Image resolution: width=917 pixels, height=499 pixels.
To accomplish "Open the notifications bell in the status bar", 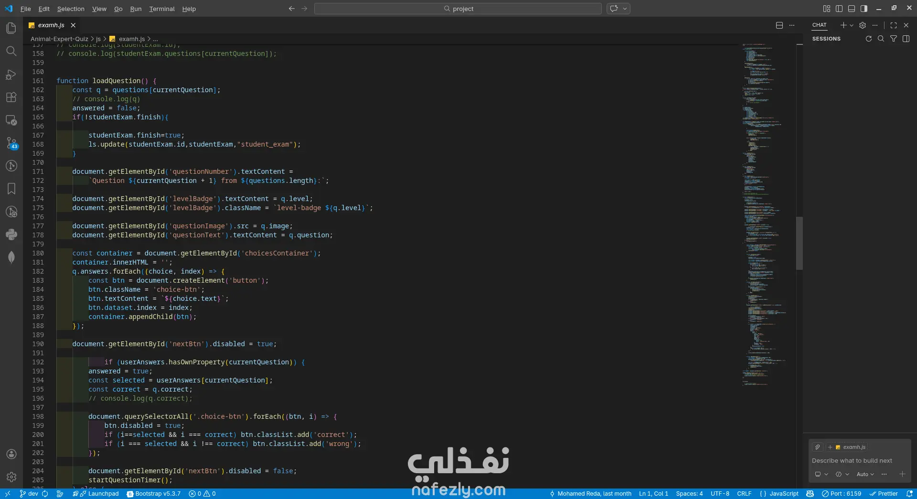I will pyautogui.click(x=909, y=494).
